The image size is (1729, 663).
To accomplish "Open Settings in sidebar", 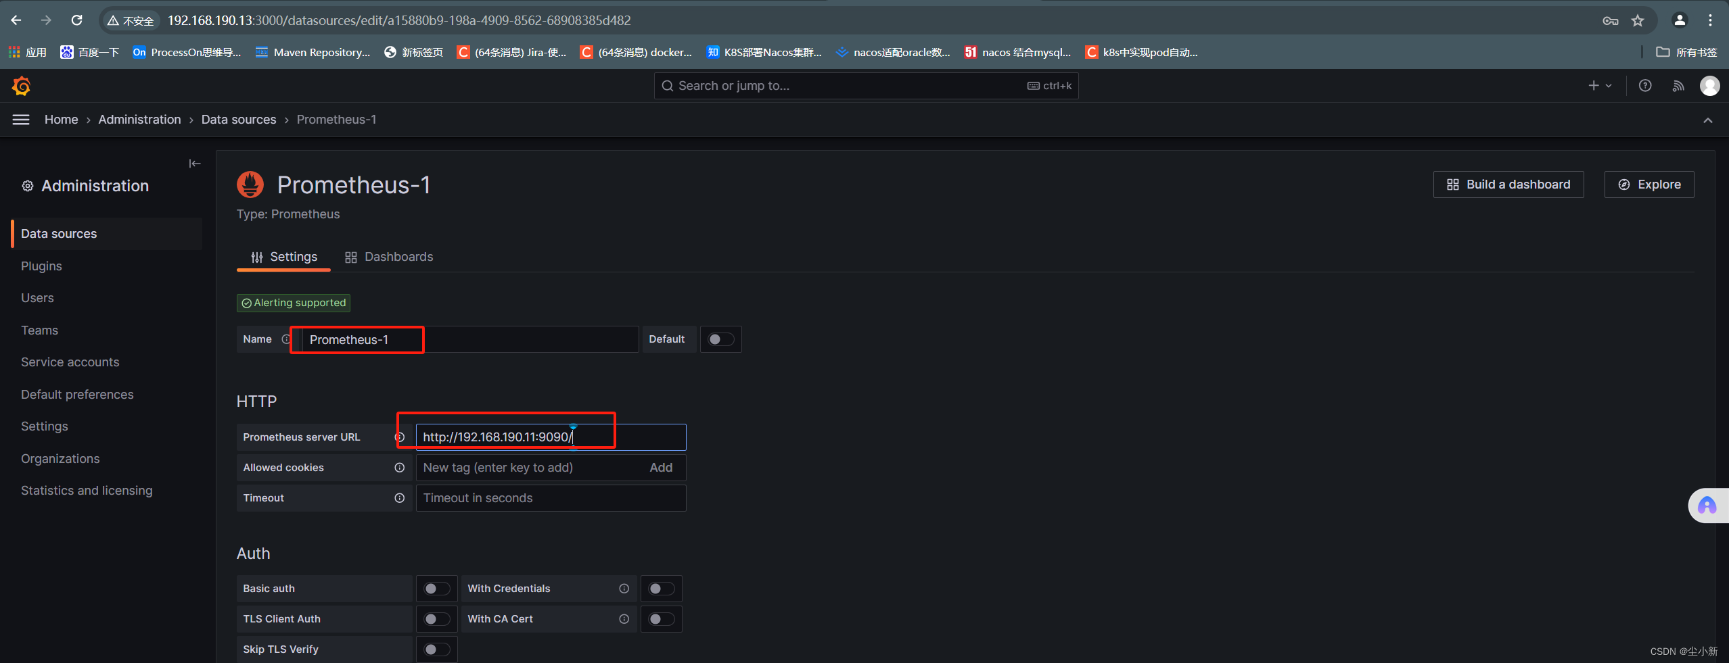I will click(45, 426).
